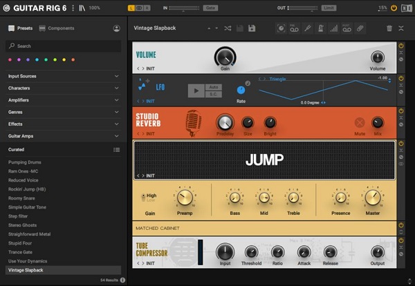This screenshot has height=286, width=415.
Task: Show the Post tape deck
Action: point(347,28)
